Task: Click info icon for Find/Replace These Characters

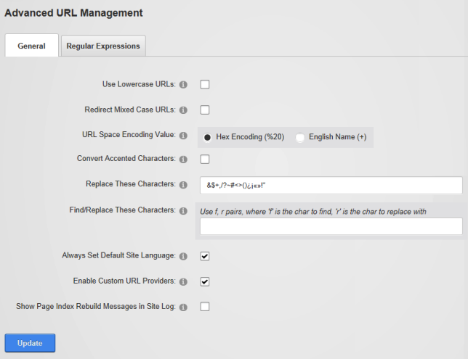Action: tap(183, 211)
